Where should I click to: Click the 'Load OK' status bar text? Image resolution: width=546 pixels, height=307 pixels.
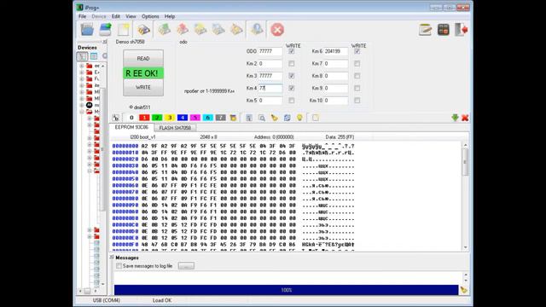[x=162, y=300]
